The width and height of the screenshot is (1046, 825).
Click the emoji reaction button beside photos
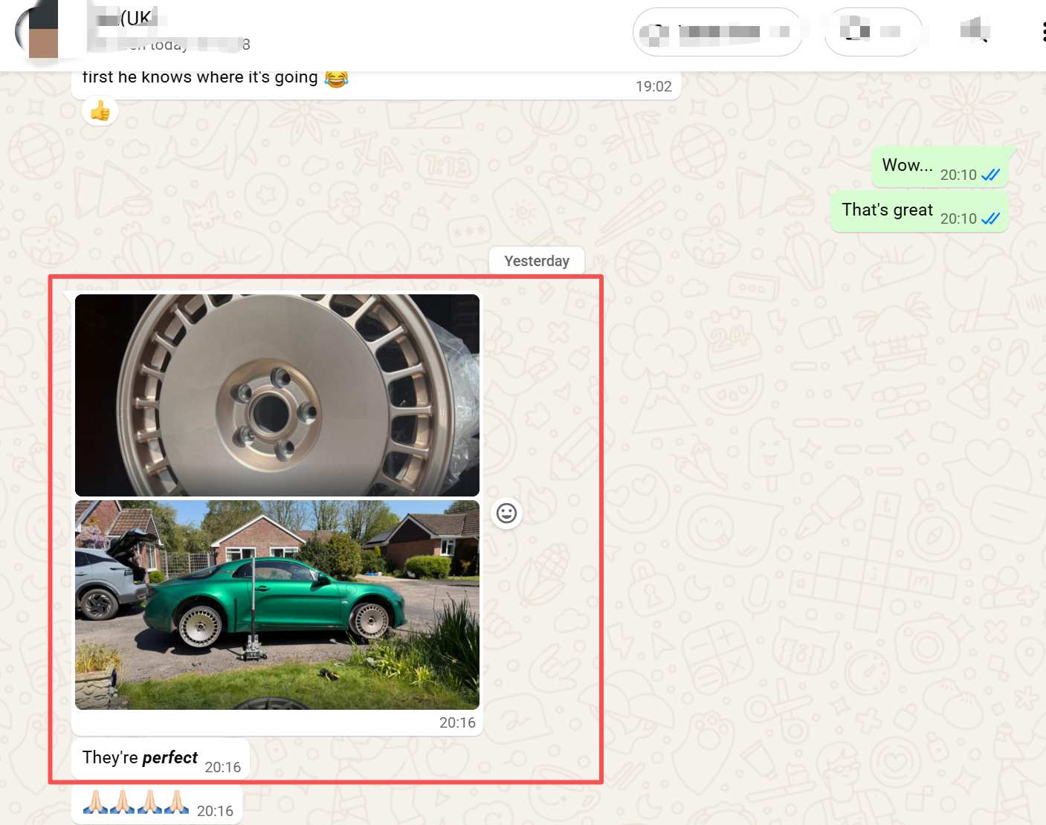506,514
